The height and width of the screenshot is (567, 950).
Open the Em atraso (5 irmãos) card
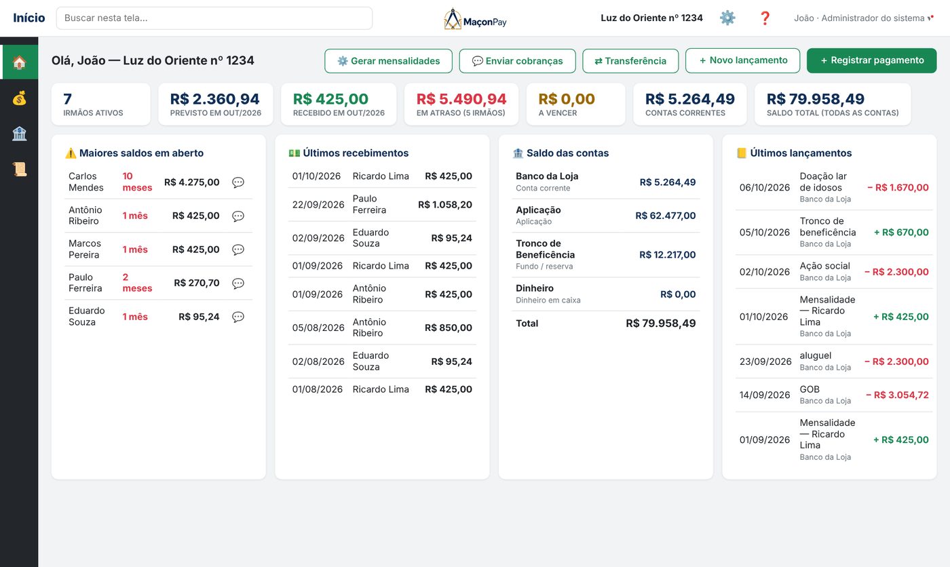click(461, 104)
